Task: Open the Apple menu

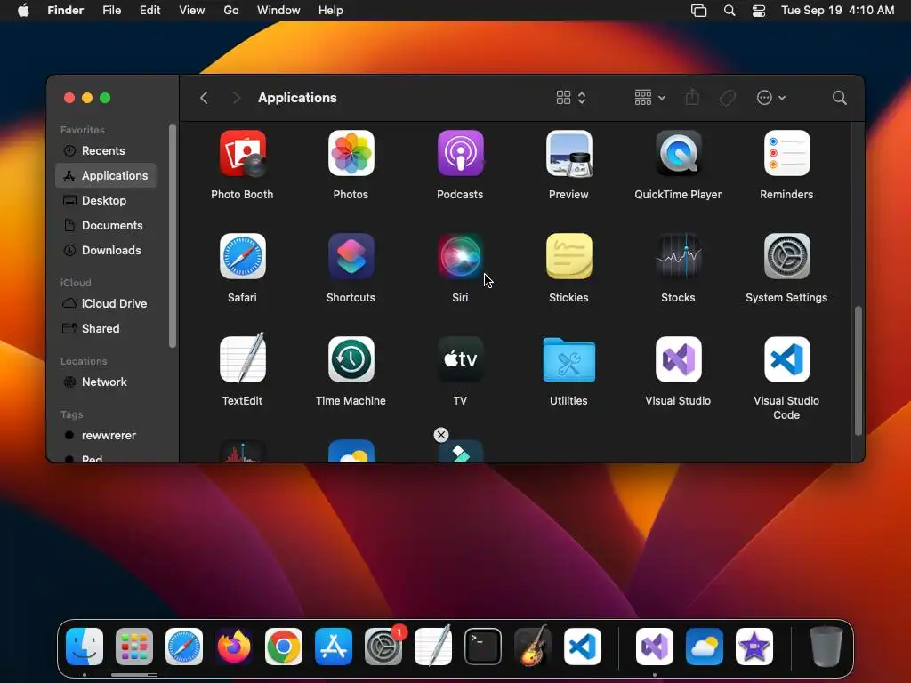Action: (23, 11)
